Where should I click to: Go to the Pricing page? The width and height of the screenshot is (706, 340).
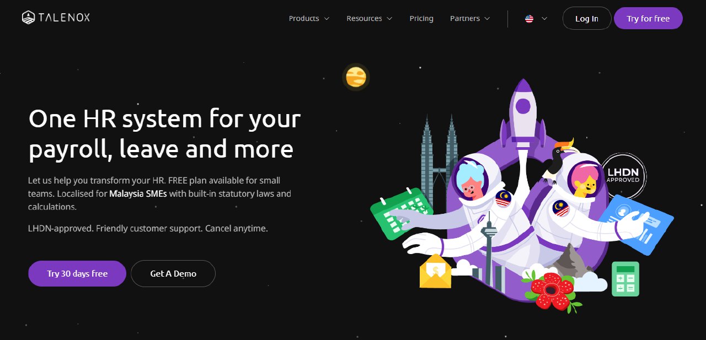click(x=421, y=19)
